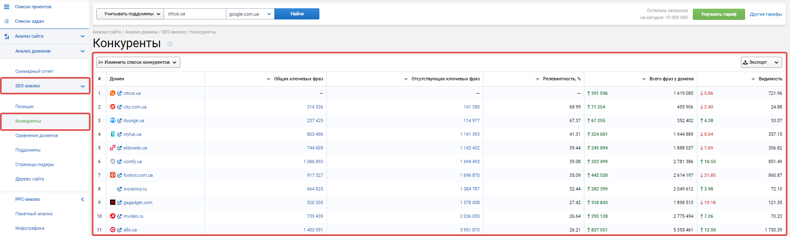This screenshot has width=790, height=236.
Task: Open external link icon for comfy.ua
Action: coord(120,162)
